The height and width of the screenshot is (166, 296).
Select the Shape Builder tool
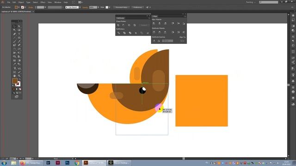pyautogui.click(x=14, y=57)
